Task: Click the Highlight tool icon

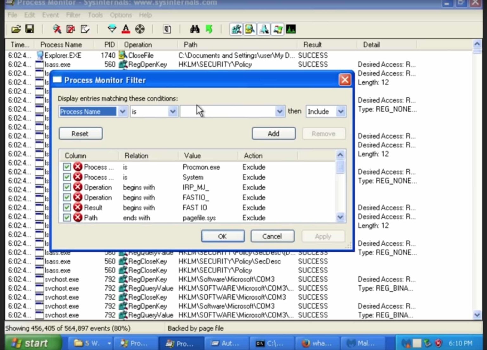Action: click(x=126, y=29)
